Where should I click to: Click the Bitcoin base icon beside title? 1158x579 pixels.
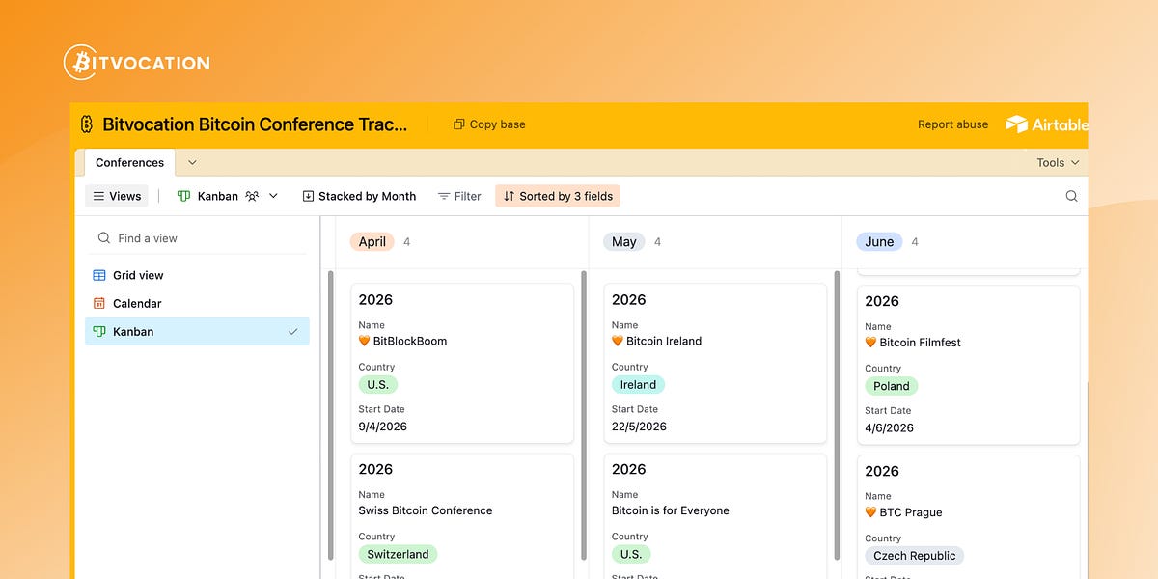click(x=86, y=124)
